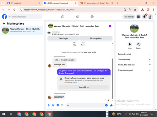The height and width of the screenshot is (117, 157).
Task: Open the Wagner Marjorie conversation in the list
Action: [22, 30]
